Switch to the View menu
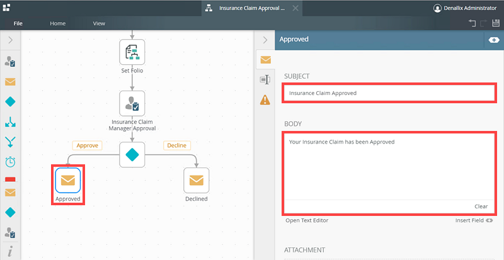Viewport: 504px width, 260px height. (x=99, y=23)
